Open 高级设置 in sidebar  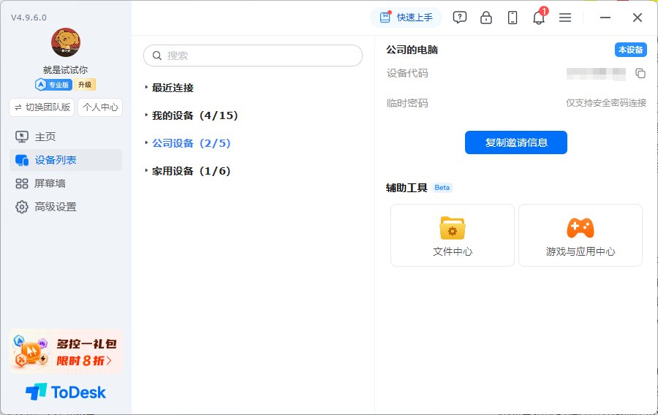[66, 207]
